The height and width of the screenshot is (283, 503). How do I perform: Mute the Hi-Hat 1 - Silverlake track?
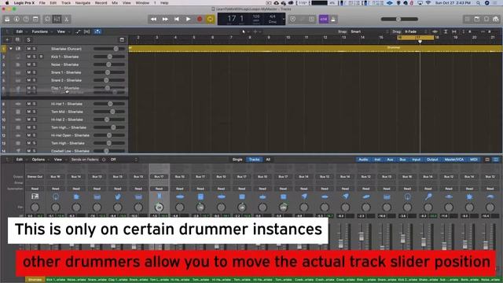pyautogui.click(x=28, y=104)
